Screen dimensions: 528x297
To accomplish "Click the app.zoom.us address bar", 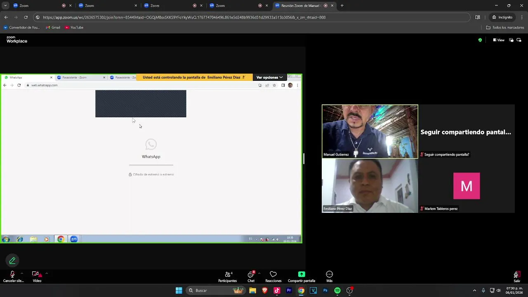I will tap(252, 17).
